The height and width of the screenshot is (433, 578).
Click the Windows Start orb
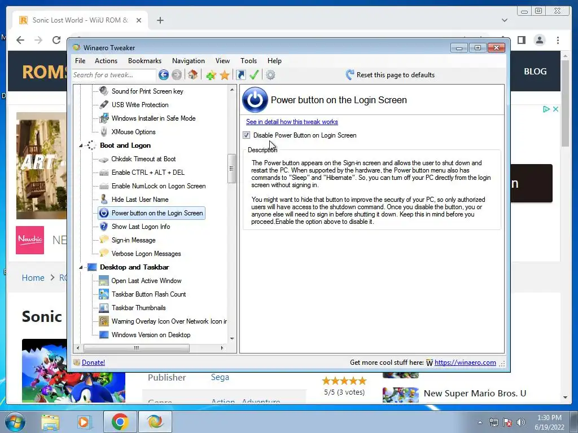click(15, 422)
